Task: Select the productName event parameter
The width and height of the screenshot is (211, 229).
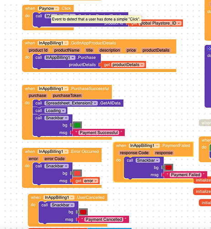Action: click(x=67, y=50)
